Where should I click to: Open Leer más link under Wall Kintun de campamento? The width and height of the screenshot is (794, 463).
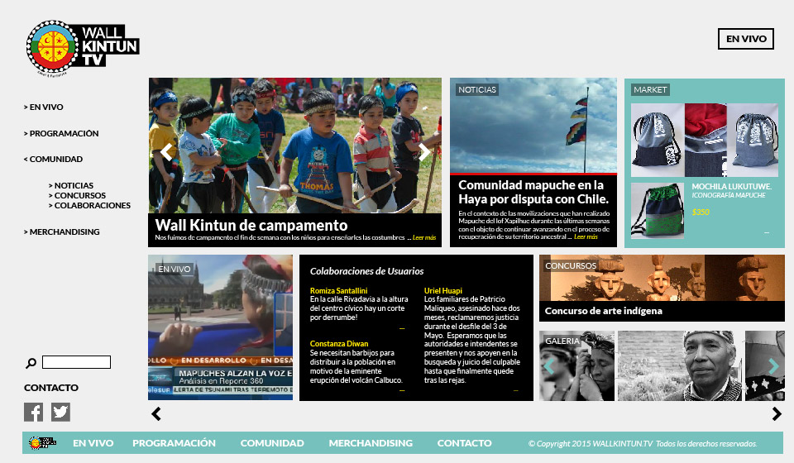(x=424, y=238)
